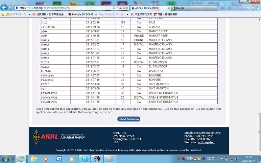Open 雨量・雷観測情報 bookmark

point(165,14)
